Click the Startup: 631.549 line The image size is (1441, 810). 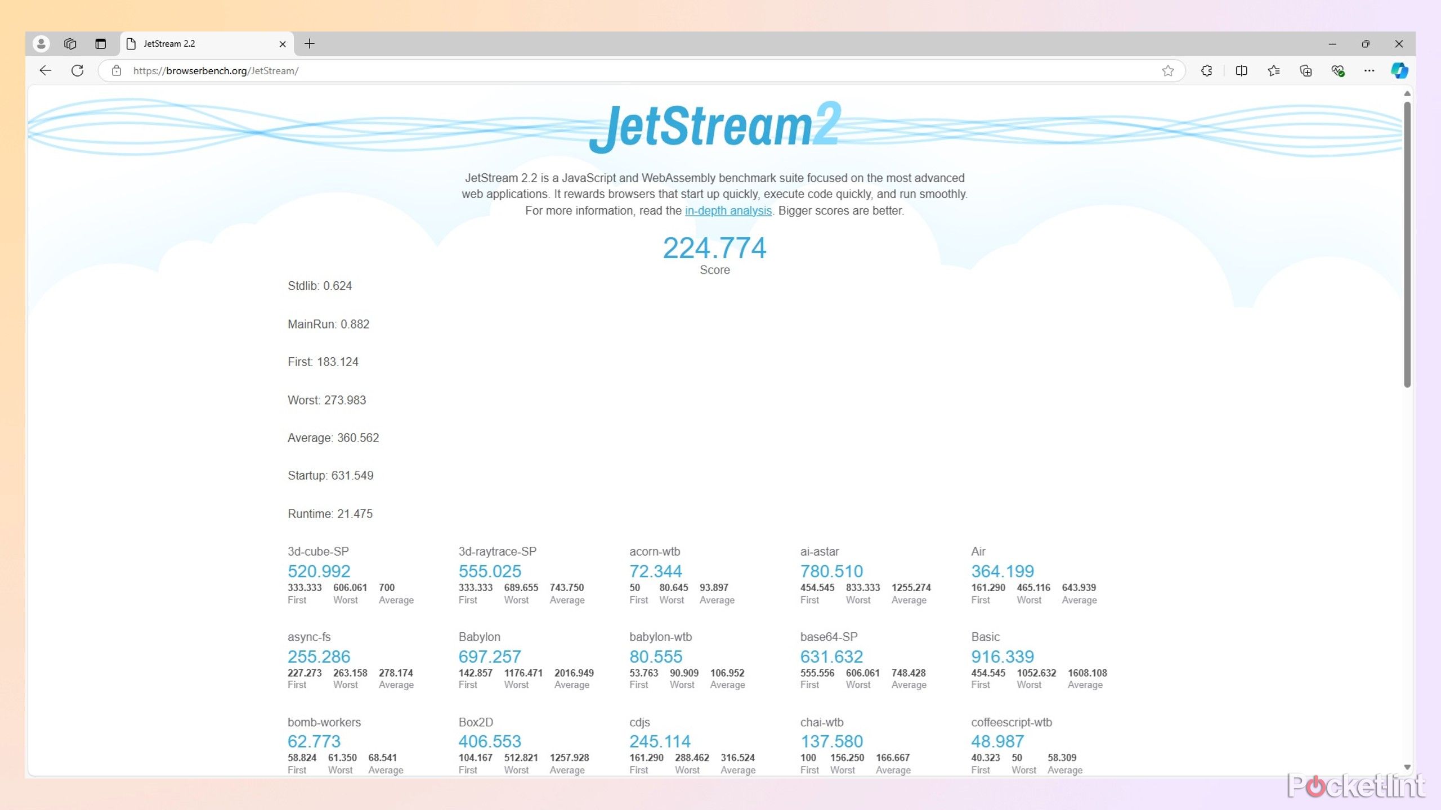click(x=330, y=476)
